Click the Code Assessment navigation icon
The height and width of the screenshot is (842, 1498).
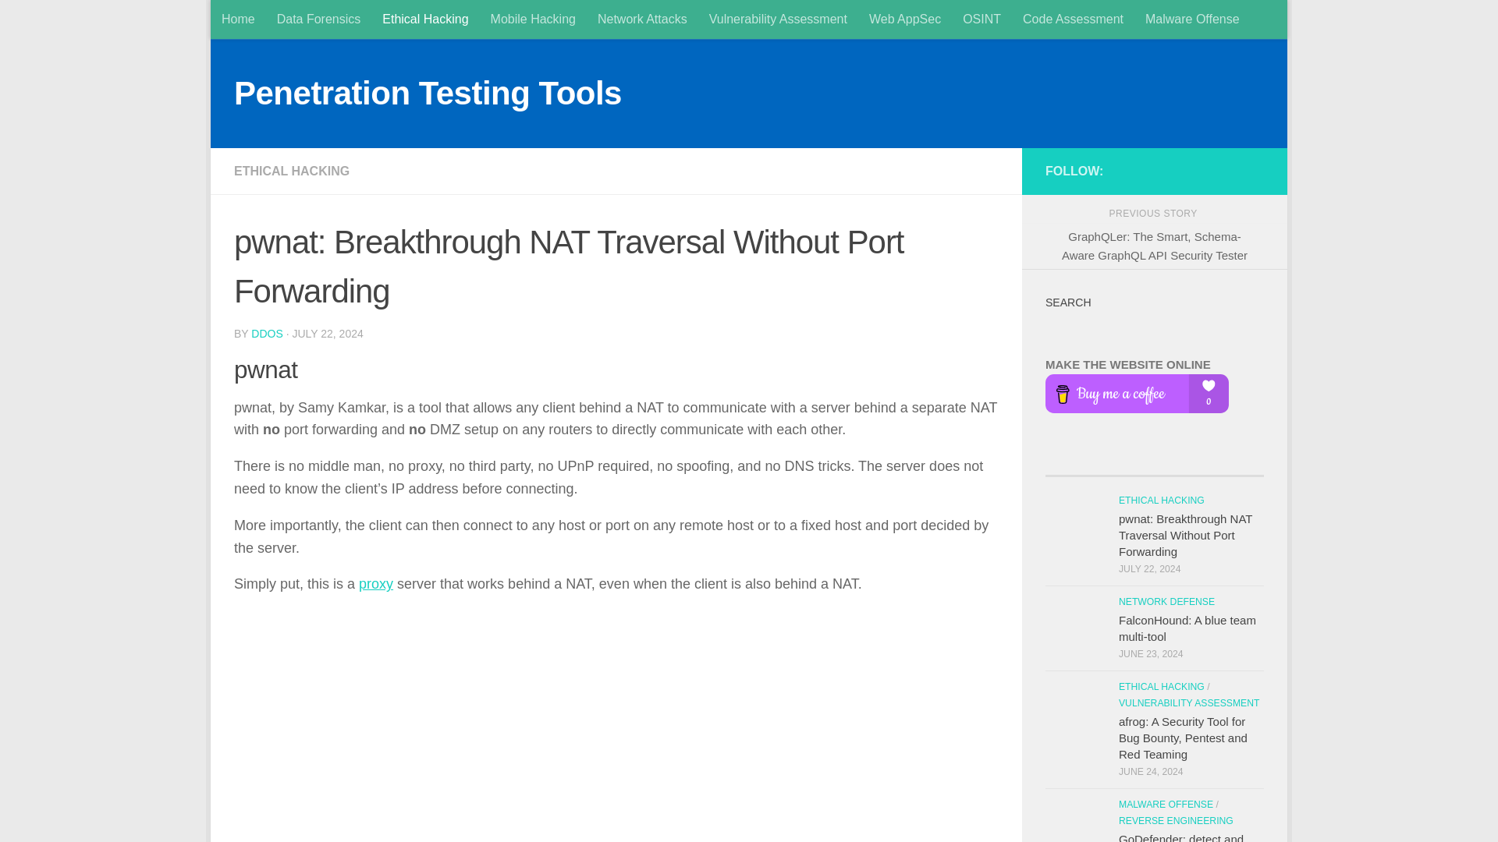click(1073, 19)
